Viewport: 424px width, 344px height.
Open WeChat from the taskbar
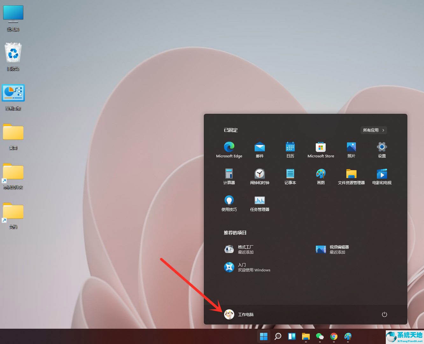[x=320, y=336]
